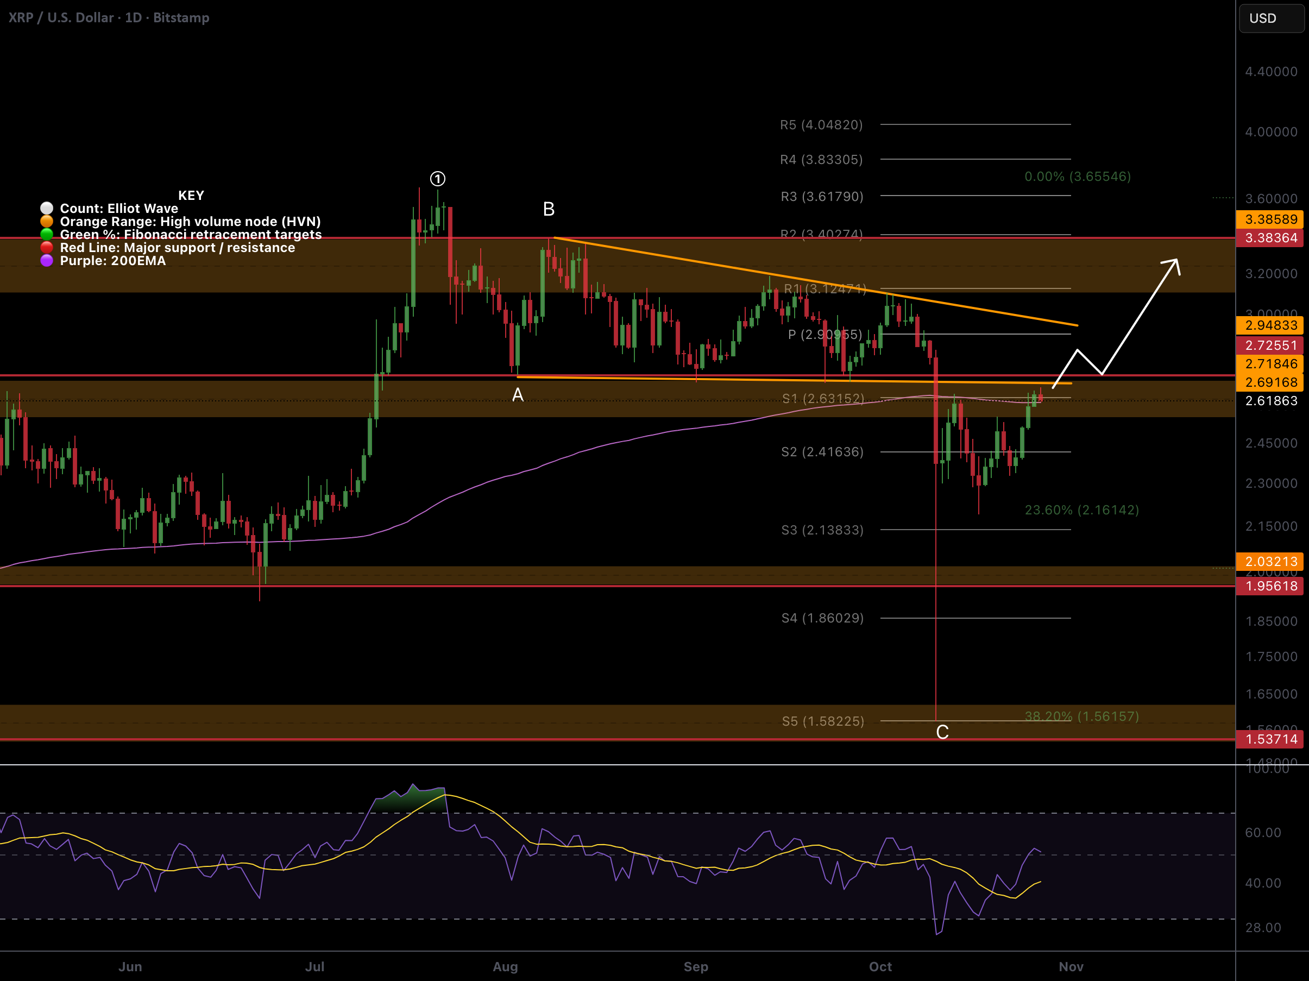
Task: Click the 1.53714 red price tag
Action: (x=1270, y=739)
